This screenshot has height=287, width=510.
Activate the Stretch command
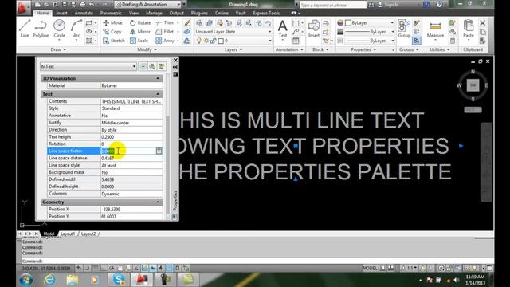click(114, 41)
